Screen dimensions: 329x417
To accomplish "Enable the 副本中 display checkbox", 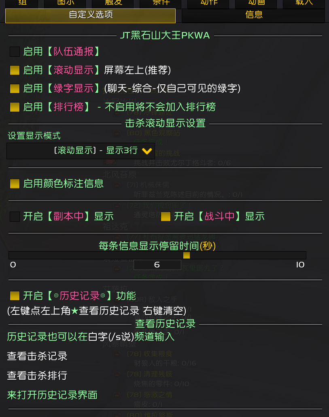I will pos(15,216).
